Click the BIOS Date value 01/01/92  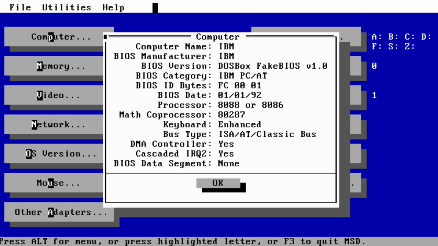240,95
